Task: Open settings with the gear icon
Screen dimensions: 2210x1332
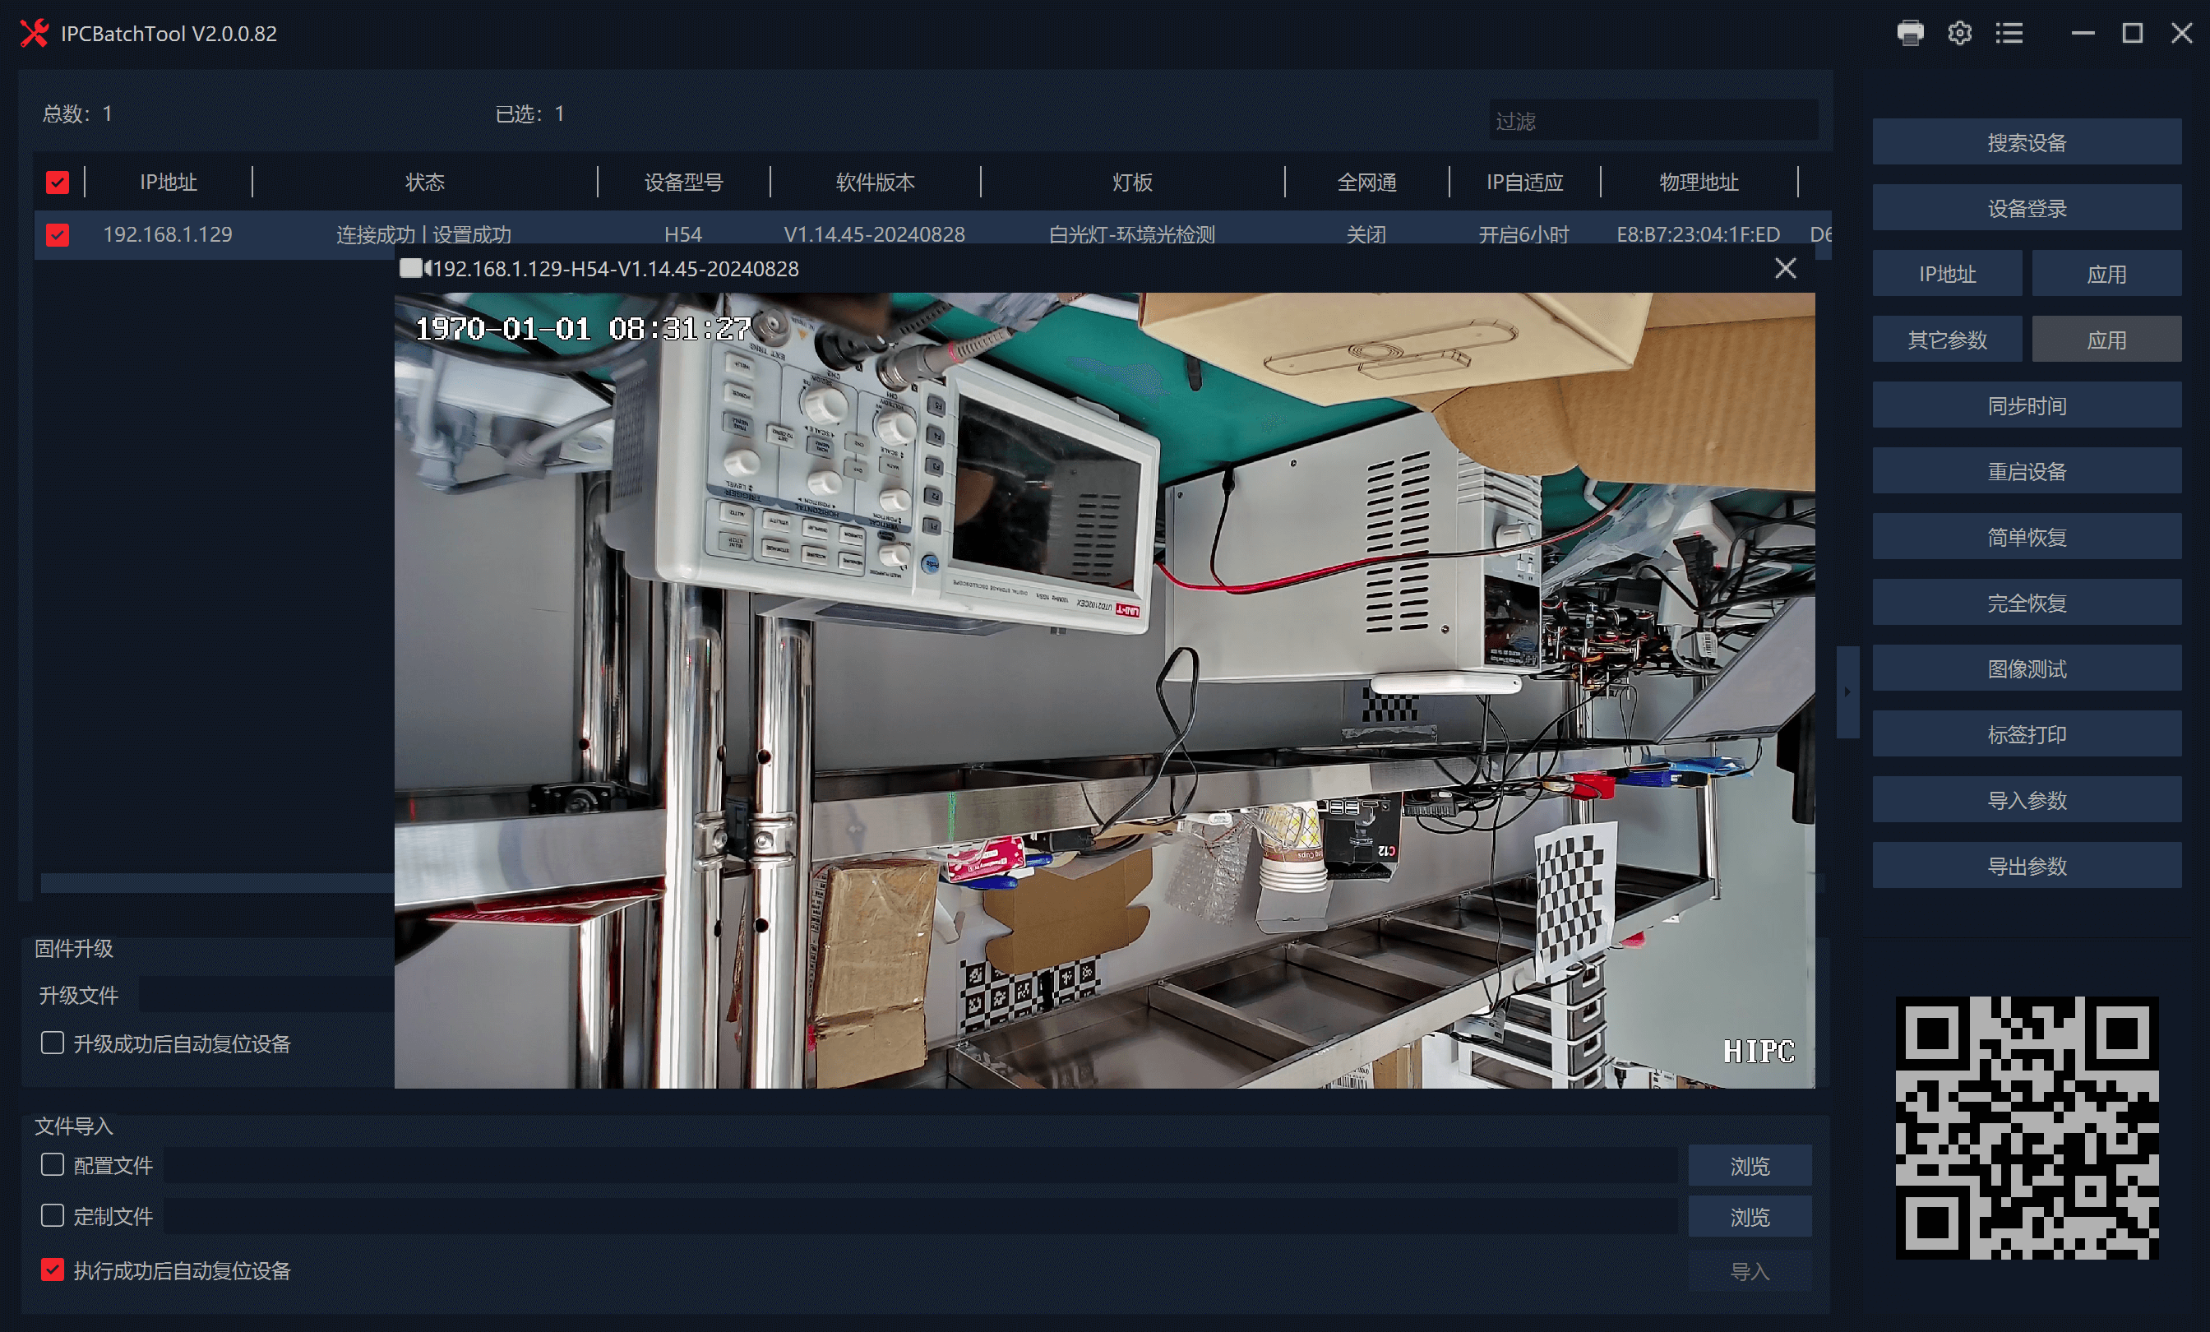Action: (x=1959, y=33)
